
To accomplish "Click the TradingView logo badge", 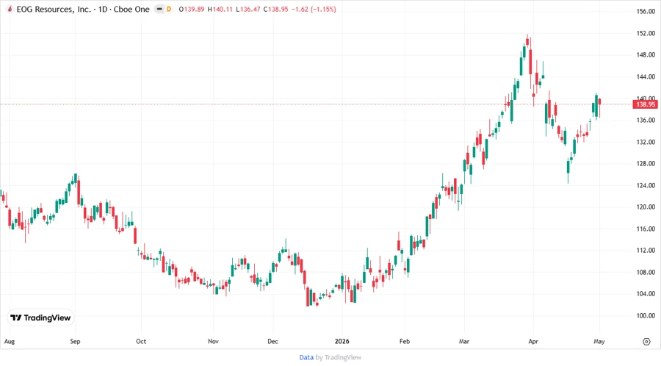I will click(41, 317).
